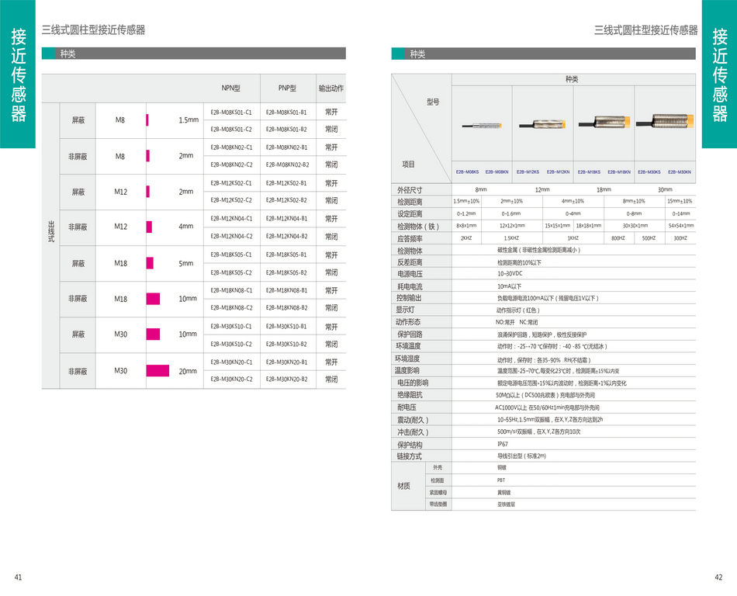Click the 保护结构 IP67 row
Screen dimensions: 737x596
pos(543,445)
